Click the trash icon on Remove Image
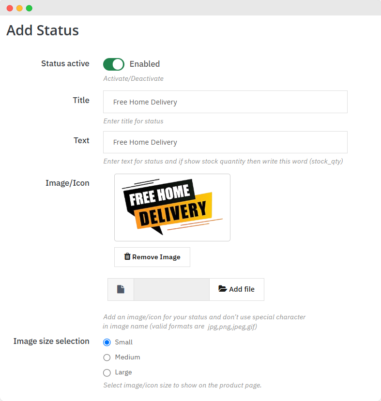 click(127, 257)
